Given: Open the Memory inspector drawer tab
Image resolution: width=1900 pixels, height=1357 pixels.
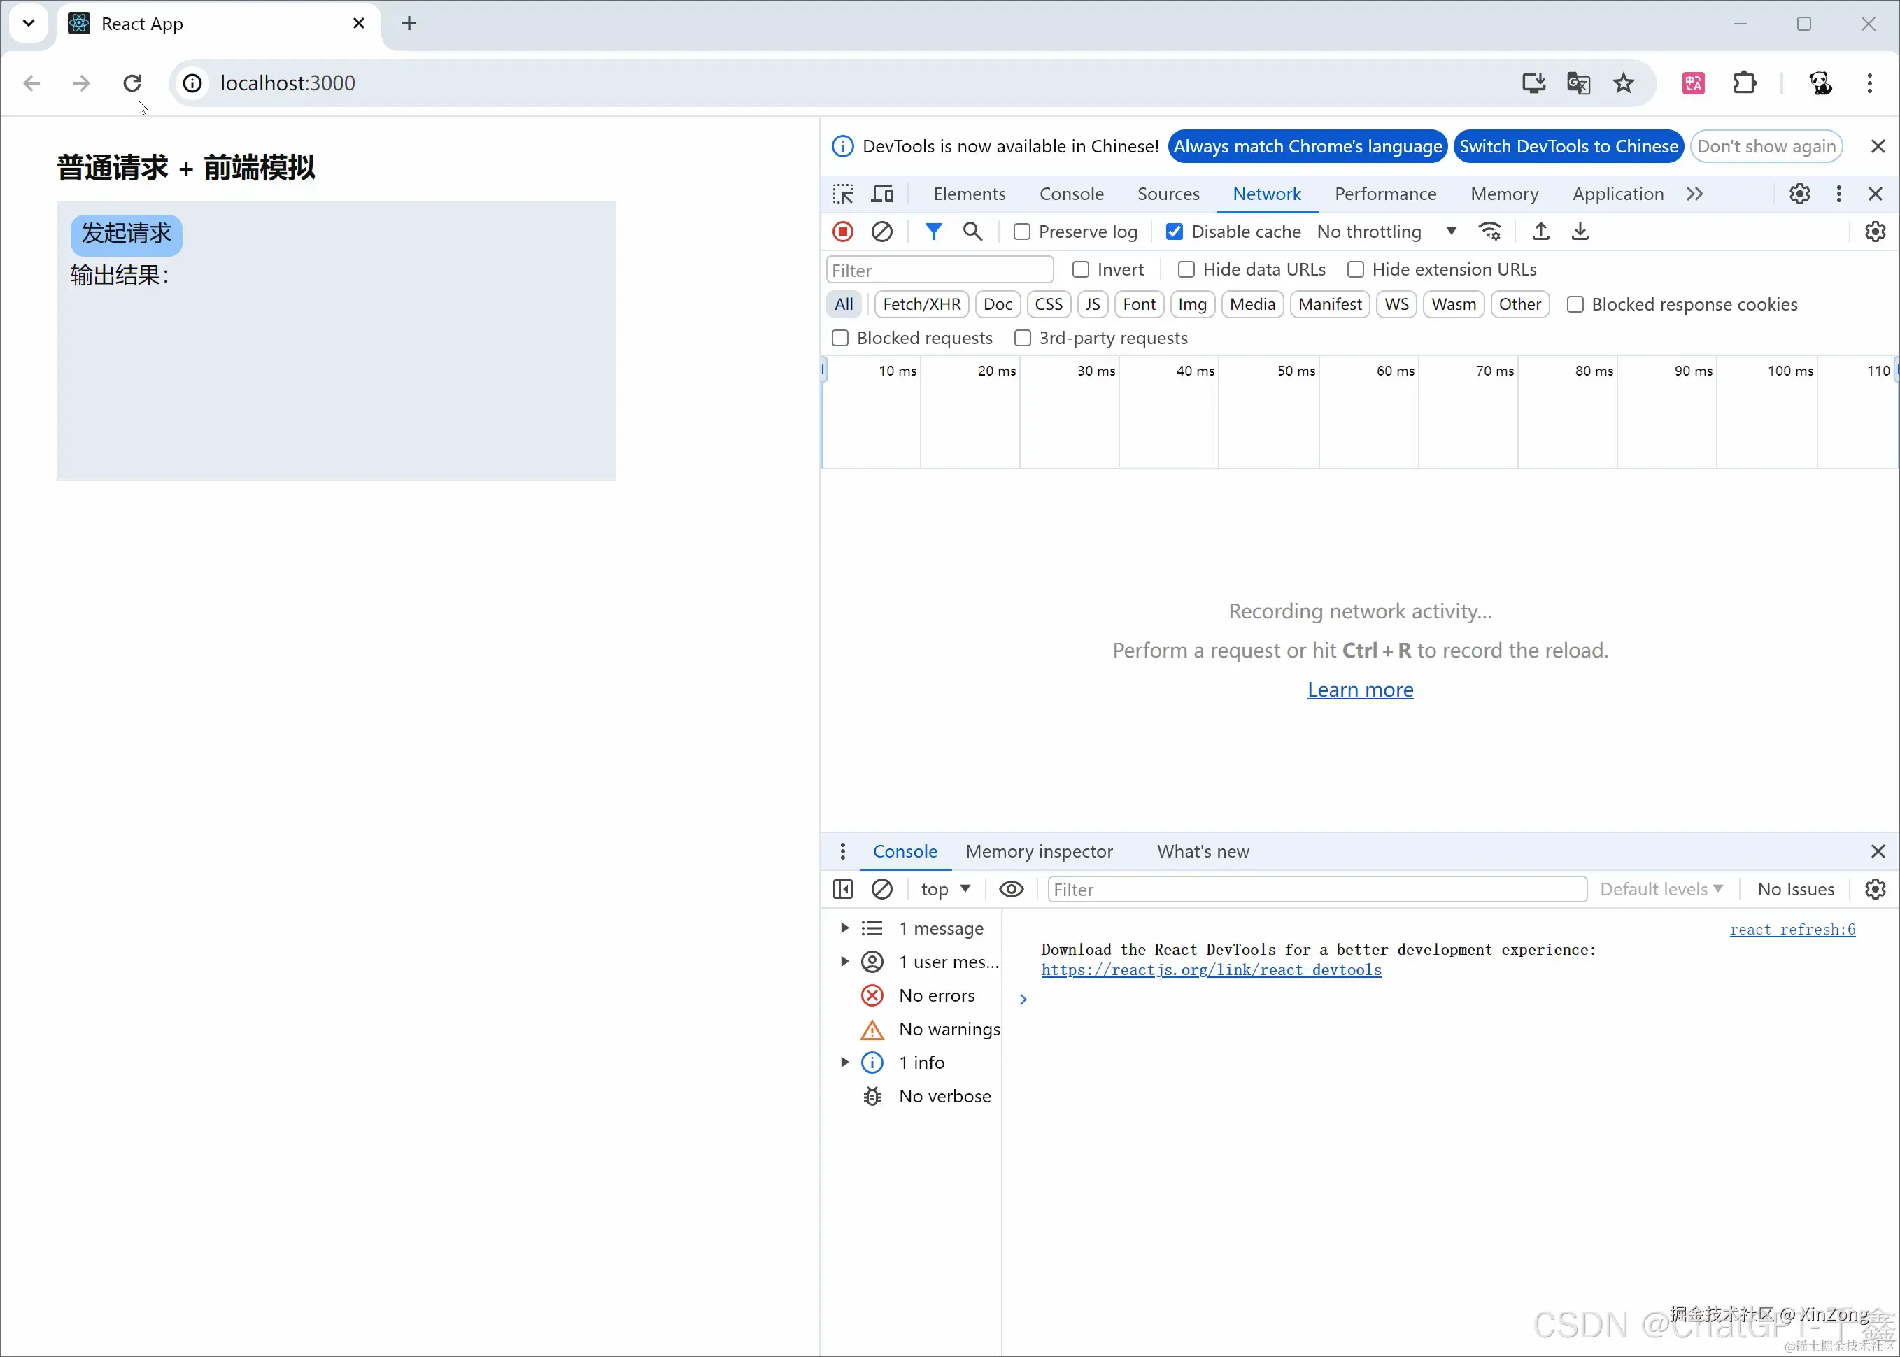Looking at the screenshot, I should coord(1039,851).
